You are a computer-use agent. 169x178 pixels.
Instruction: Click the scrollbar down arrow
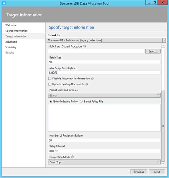[163, 163]
